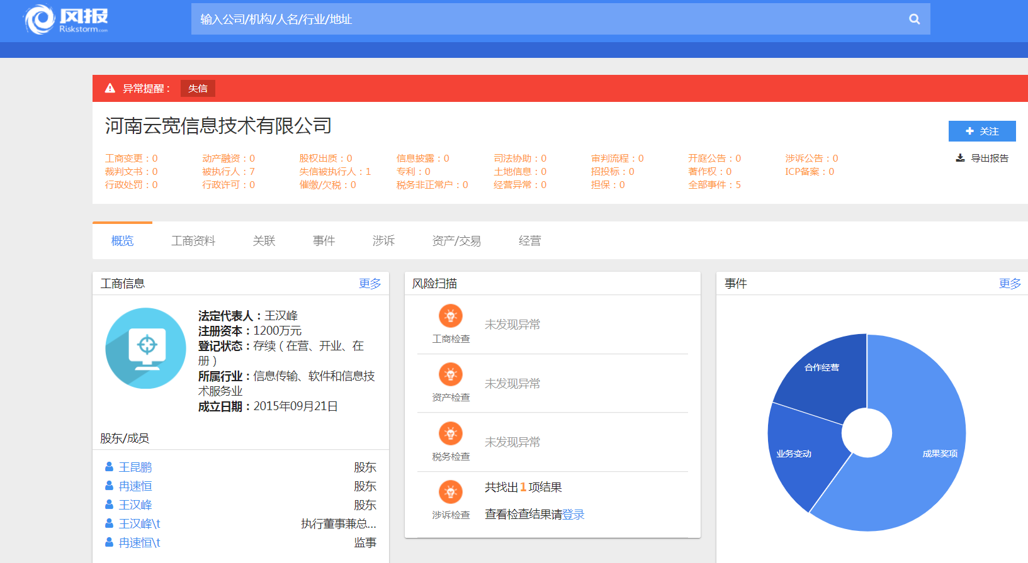This screenshot has height=563, width=1028.
Task: Click the 工商检查 lightbulb icon
Action: [x=451, y=316]
